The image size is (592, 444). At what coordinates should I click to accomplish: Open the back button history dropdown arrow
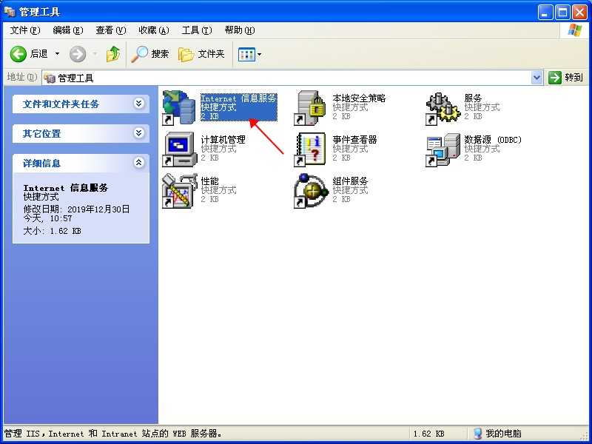click(58, 54)
